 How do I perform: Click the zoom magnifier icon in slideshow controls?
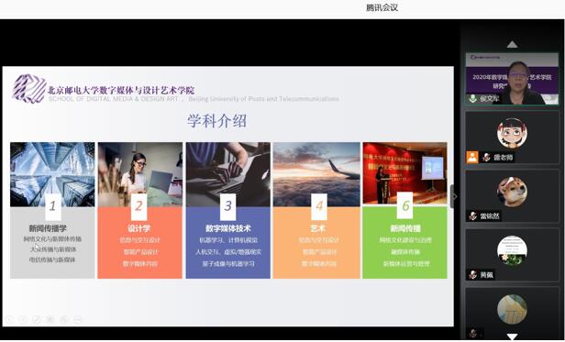coord(64,319)
